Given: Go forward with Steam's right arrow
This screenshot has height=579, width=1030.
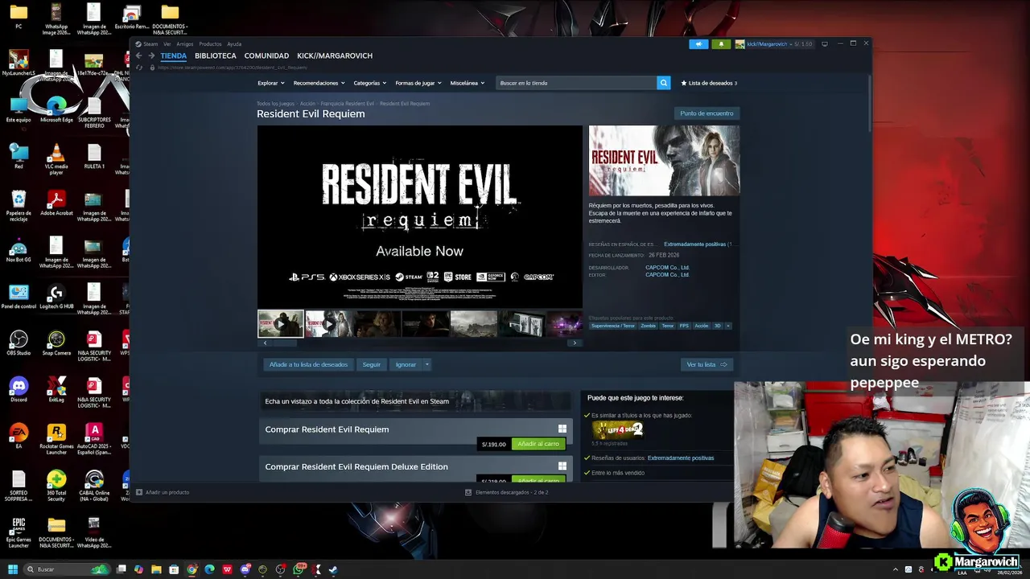Looking at the screenshot, I should click(x=151, y=55).
